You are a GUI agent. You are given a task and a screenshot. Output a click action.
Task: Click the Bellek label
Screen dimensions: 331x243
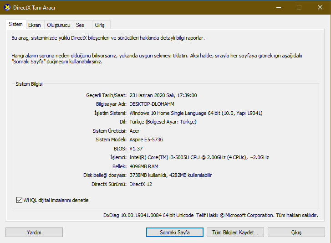pos(119,166)
